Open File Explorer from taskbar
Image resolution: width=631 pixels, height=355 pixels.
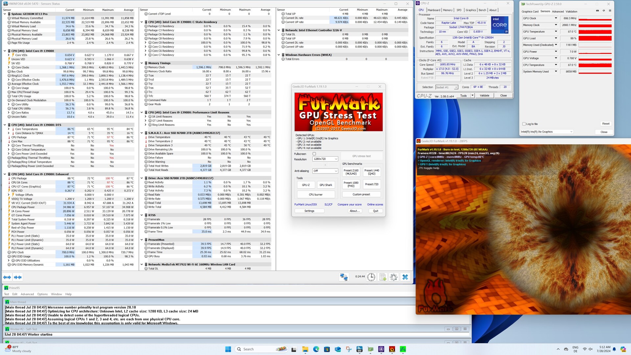[x=305, y=349]
